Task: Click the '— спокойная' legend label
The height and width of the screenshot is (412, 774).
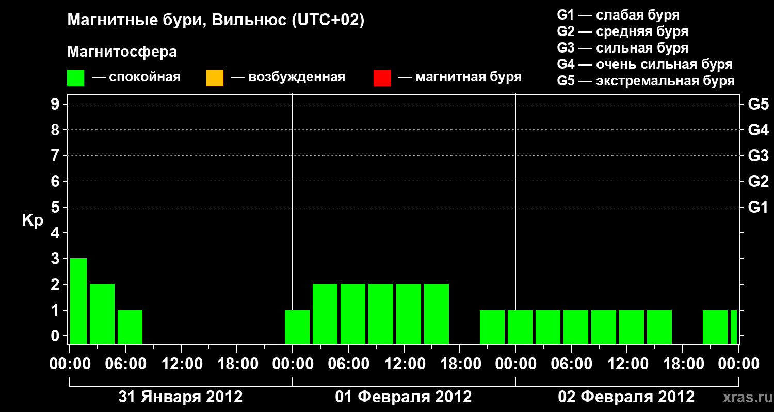Action: 136,78
